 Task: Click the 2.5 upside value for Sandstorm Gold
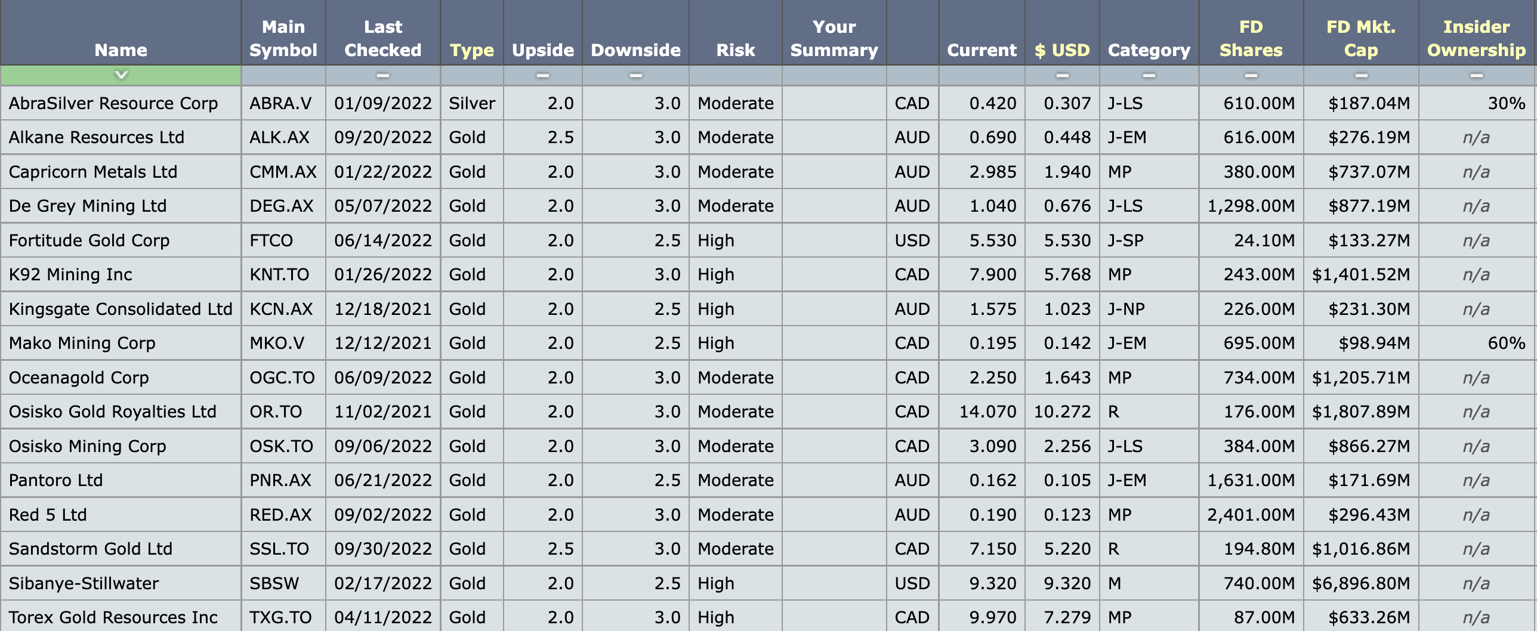tap(543, 549)
